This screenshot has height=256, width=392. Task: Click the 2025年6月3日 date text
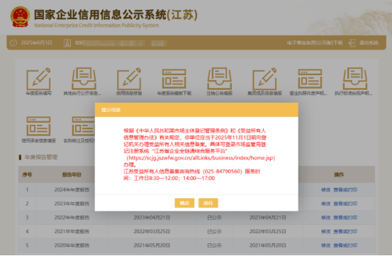pyautogui.click(x=36, y=43)
